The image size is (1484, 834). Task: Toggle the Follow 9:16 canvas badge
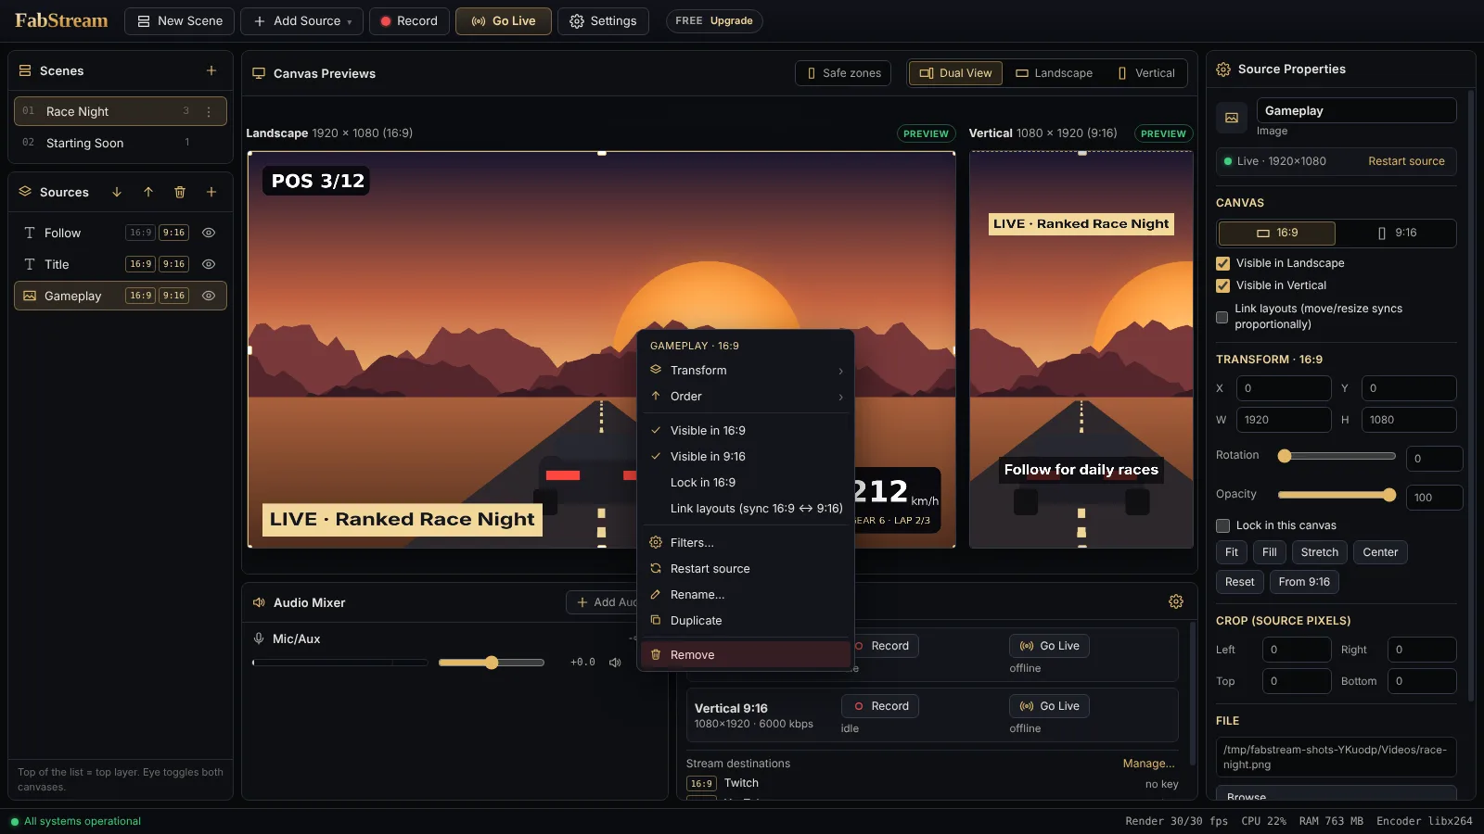coord(173,233)
